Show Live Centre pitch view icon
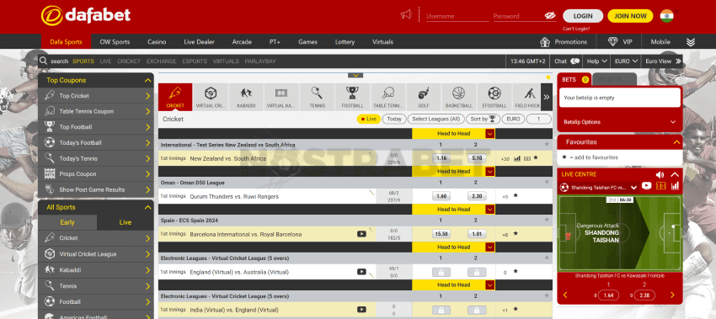Screen dimensions: 716x319 [660, 186]
